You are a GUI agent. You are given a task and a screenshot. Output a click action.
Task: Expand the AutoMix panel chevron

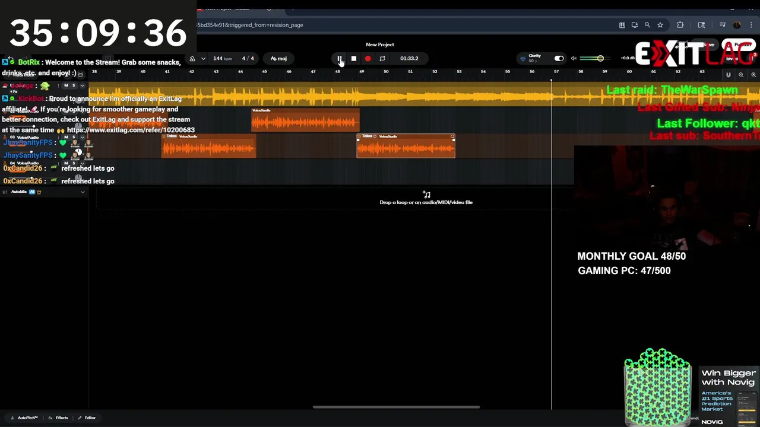pyautogui.click(x=83, y=192)
